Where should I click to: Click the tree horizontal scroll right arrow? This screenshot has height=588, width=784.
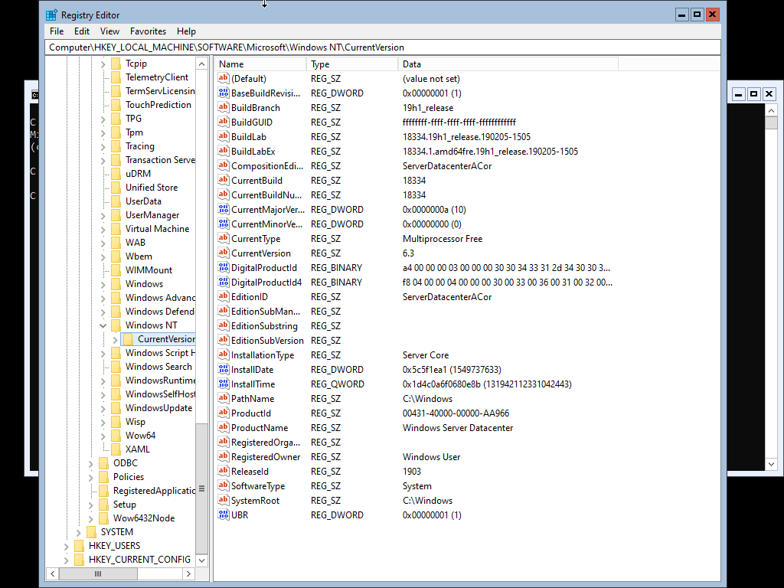pyautogui.click(x=188, y=573)
